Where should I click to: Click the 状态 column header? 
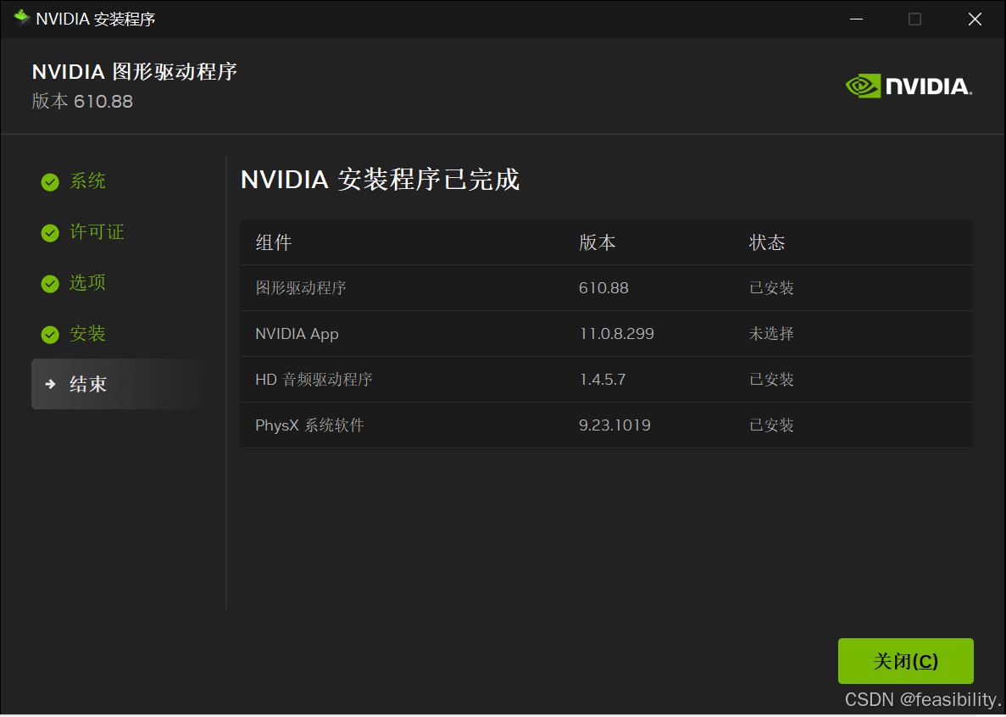[x=767, y=242]
